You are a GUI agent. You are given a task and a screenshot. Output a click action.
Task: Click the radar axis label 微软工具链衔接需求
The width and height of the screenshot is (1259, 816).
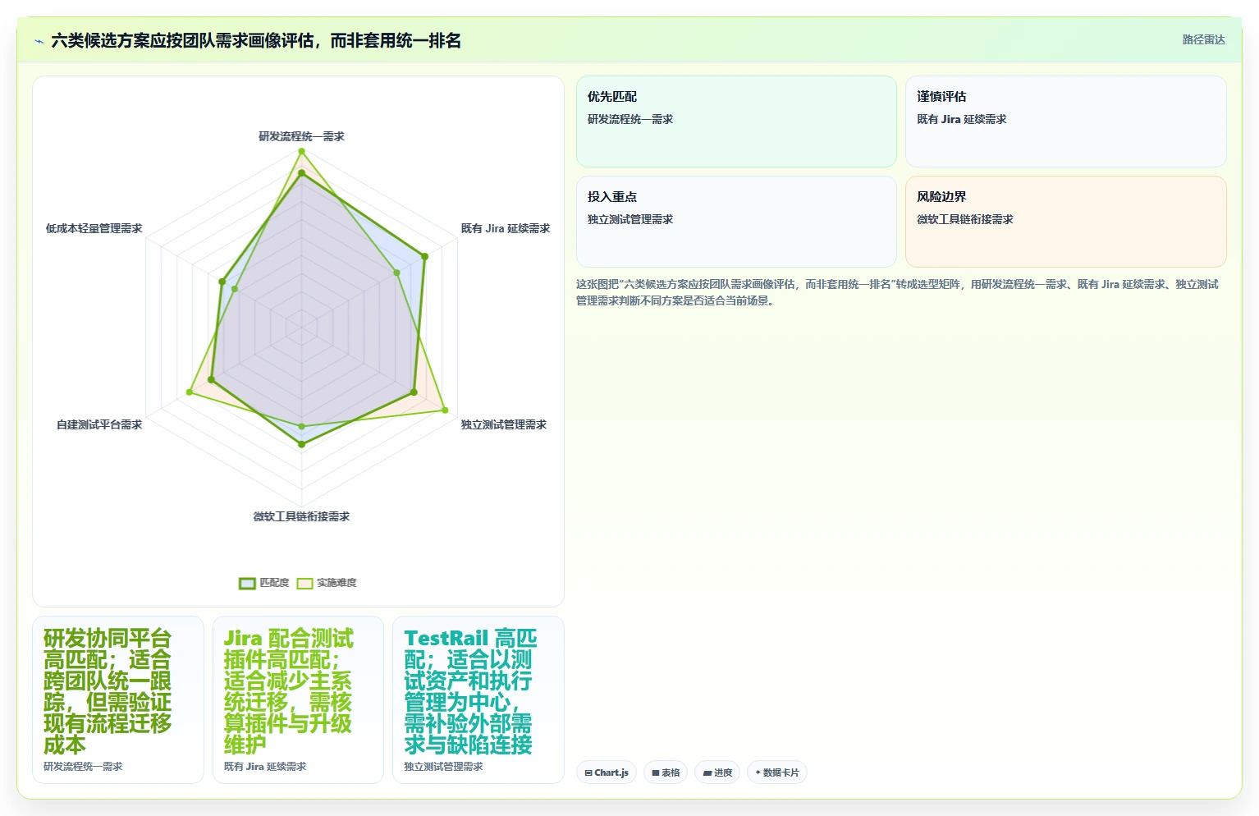coord(301,516)
